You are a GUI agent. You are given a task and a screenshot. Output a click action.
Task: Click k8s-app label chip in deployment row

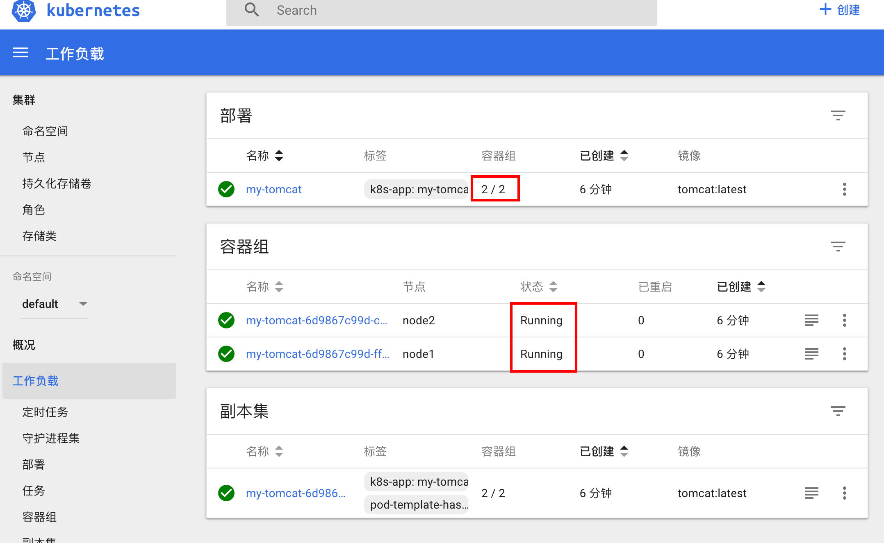click(x=416, y=189)
